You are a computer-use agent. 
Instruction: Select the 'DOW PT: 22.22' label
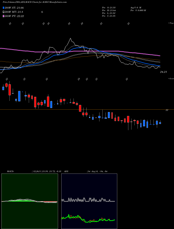point(14,16)
